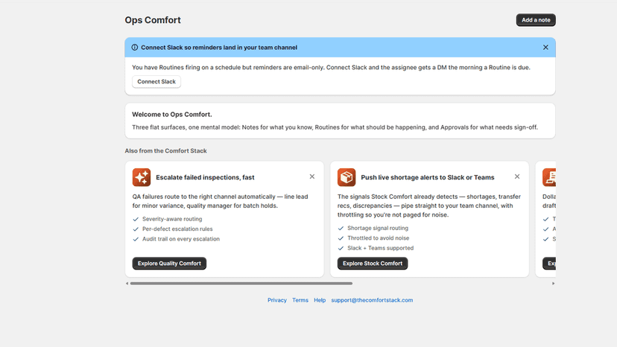The width and height of the screenshot is (617, 347).
Task: Click Explore Stock Comfort button
Action: (373, 263)
